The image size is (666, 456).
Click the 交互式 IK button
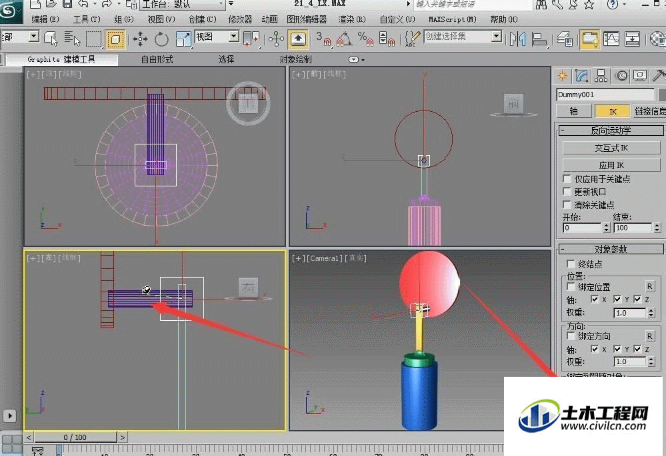[x=611, y=148]
